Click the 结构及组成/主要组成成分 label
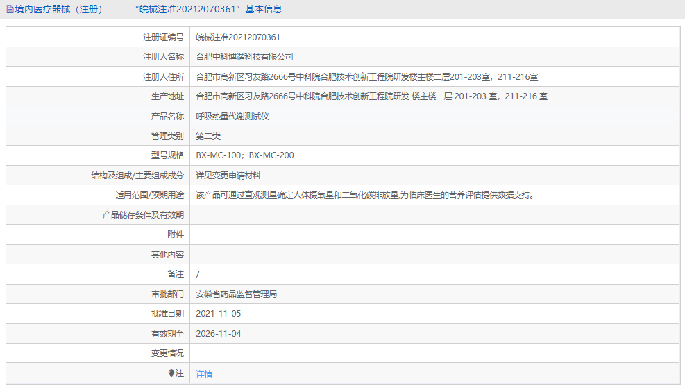Viewport: 685px width, 388px height. pos(137,175)
